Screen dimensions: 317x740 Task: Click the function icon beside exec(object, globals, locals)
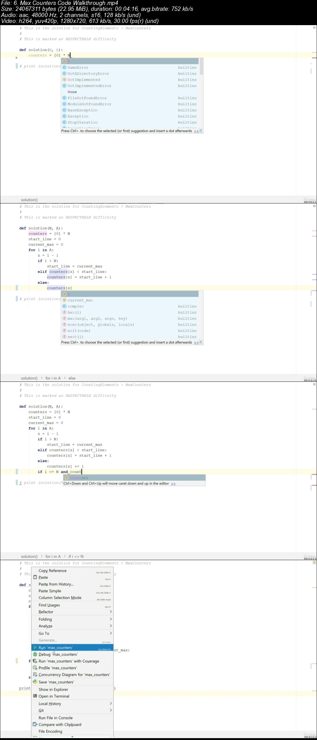click(65, 324)
